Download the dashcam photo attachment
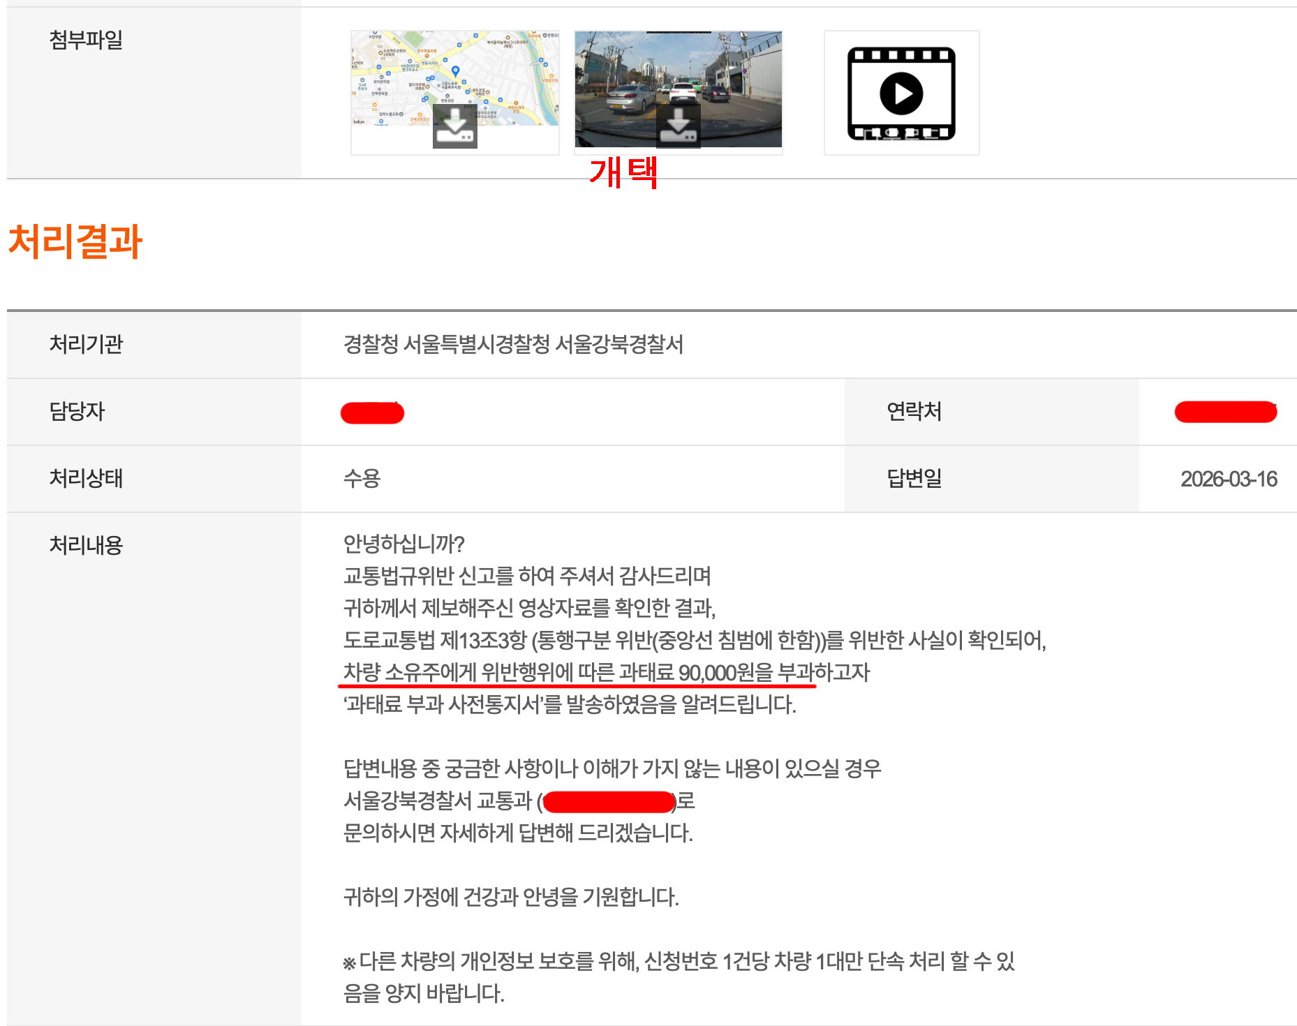1297x1026 pixels. (679, 126)
